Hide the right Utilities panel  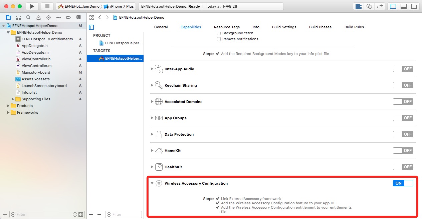(x=414, y=6)
